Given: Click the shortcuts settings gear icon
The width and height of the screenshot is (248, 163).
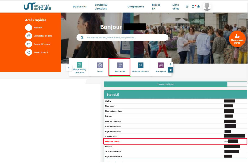Looking at the screenshot, I should (170, 70).
